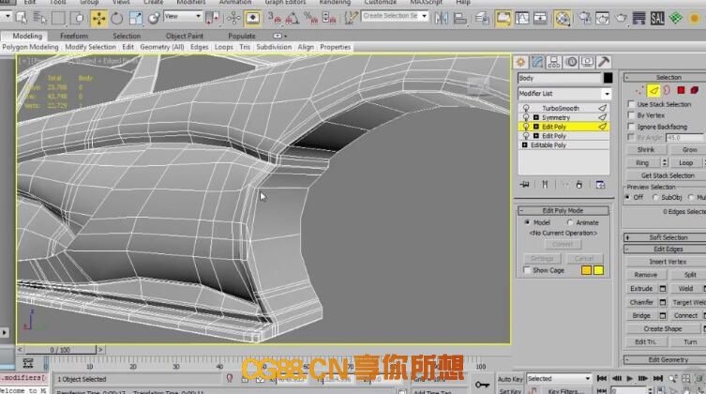The width and height of the screenshot is (706, 394).
Task: Select Border sub-object level icon
Action: click(667, 90)
